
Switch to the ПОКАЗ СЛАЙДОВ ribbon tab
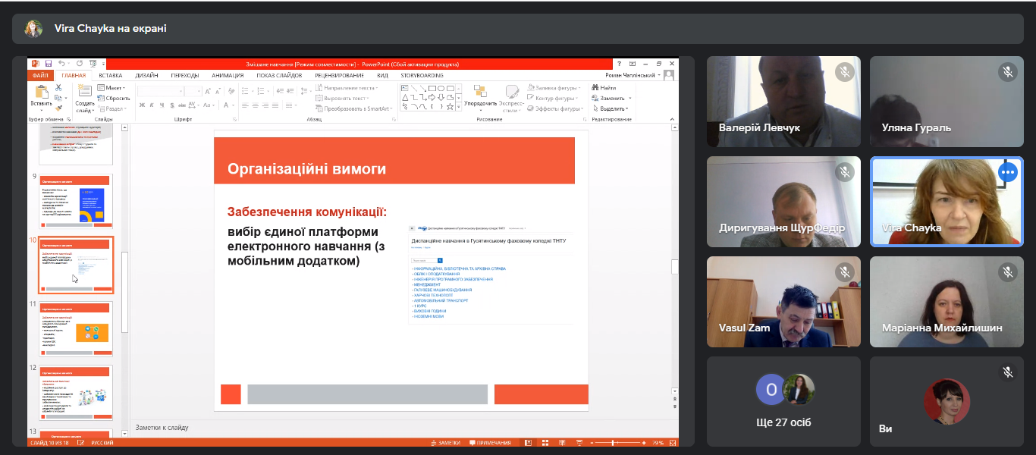(x=279, y=75)
